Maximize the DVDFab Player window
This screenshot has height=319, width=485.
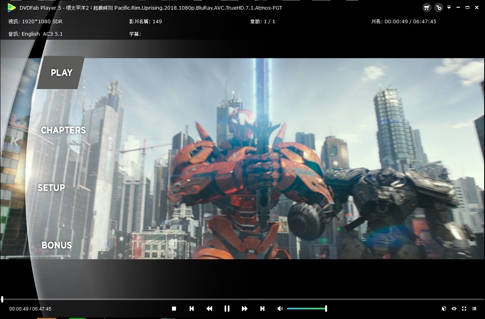467,8
